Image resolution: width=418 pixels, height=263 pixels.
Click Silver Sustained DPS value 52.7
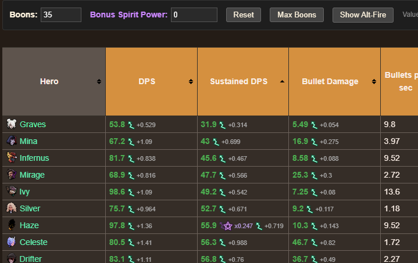point(209,208)
